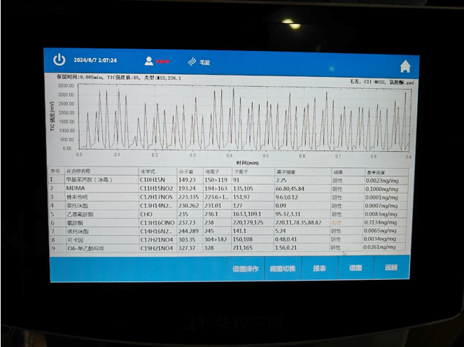Click the user profile icon
464x347 pixels.
click(x=148, y=61)
